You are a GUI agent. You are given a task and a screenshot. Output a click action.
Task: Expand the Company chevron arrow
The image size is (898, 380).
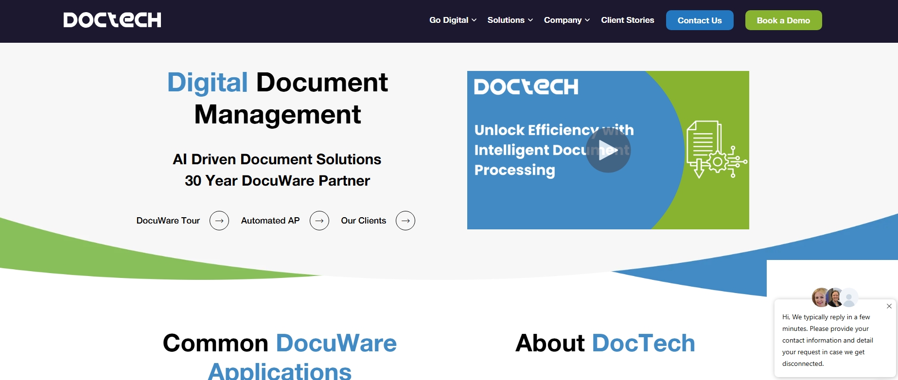pos(587,20)
